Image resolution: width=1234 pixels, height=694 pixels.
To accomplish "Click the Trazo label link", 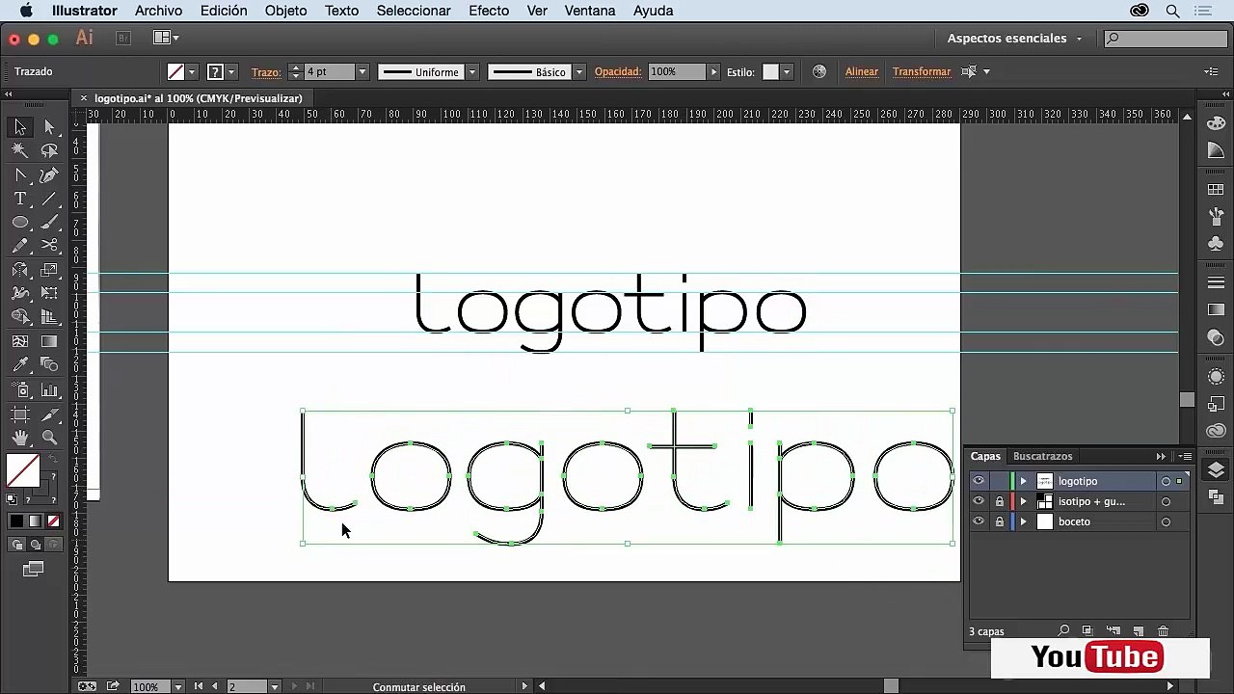I will [x=265, y=72].
